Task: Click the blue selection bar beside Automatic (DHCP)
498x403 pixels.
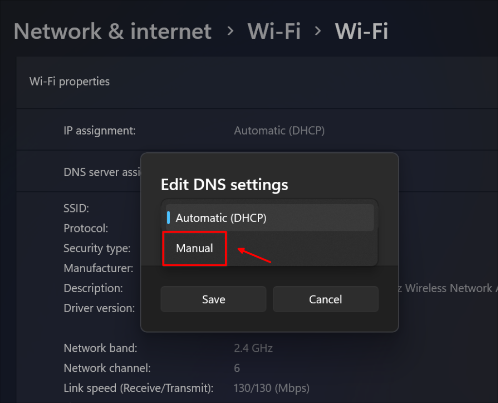Action: pyautogui.click(x=168, y=218)
